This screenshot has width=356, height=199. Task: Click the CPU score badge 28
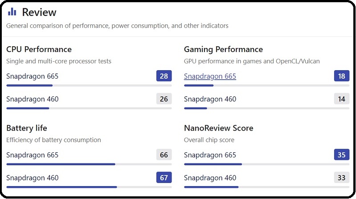pyautogui.click(x=164, y=76)
